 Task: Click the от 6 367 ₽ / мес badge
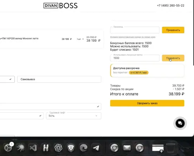pos(139,73)
